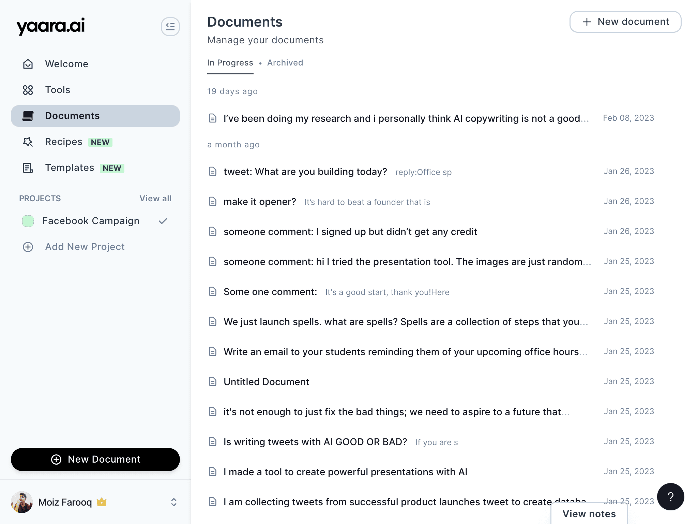Select the Recipes navigation icon

(x=28, y=142)
